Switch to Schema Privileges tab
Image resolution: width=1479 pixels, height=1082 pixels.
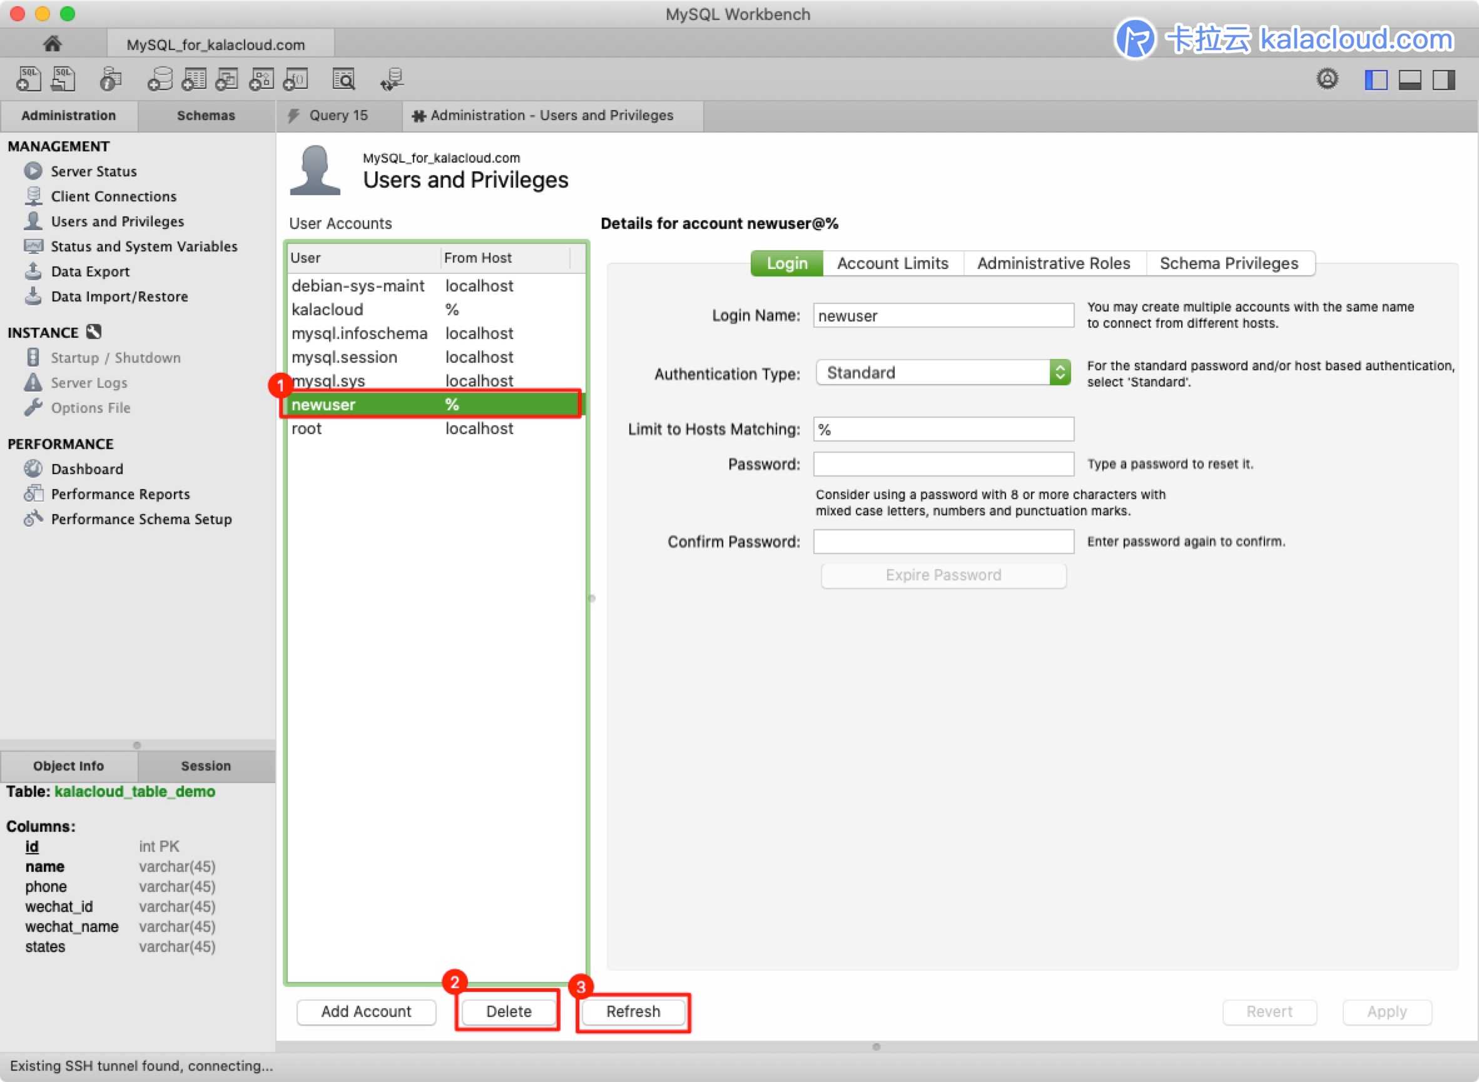click(1227, 263)
